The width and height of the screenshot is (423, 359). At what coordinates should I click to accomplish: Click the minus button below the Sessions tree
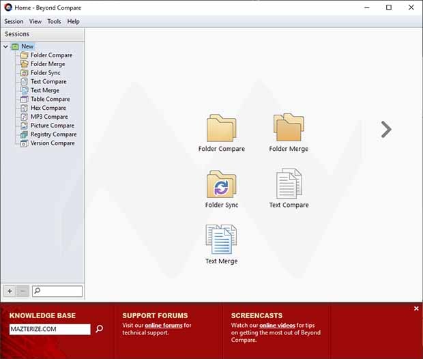(x=23, y=291)
